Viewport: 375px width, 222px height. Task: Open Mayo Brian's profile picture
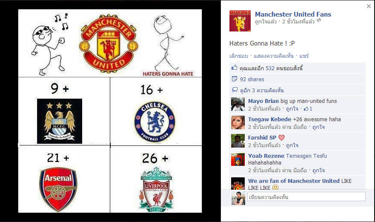coord(238,105)
